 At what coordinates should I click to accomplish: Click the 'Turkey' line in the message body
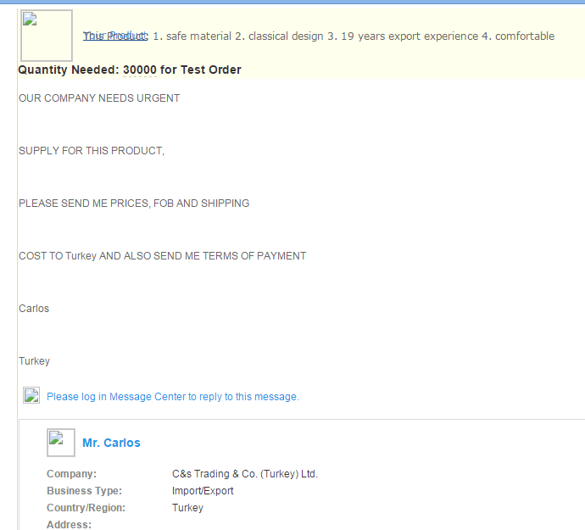pos(34,361)
